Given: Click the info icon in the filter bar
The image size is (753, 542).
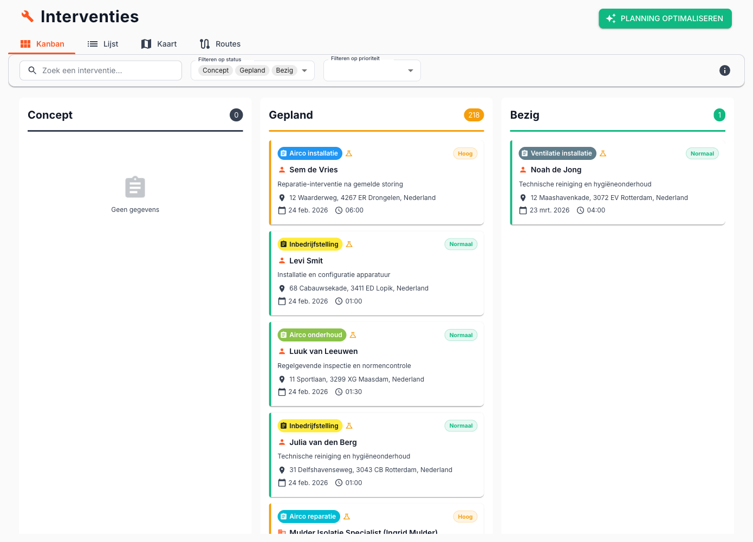Looking at the screenshot, I should pyautogui.click(x=724, y=70).
